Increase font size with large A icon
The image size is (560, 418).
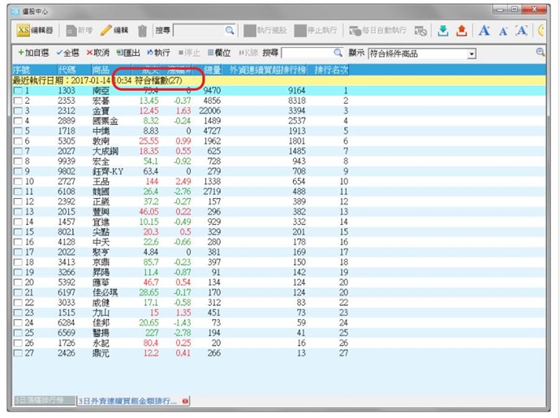click(485, 30)
